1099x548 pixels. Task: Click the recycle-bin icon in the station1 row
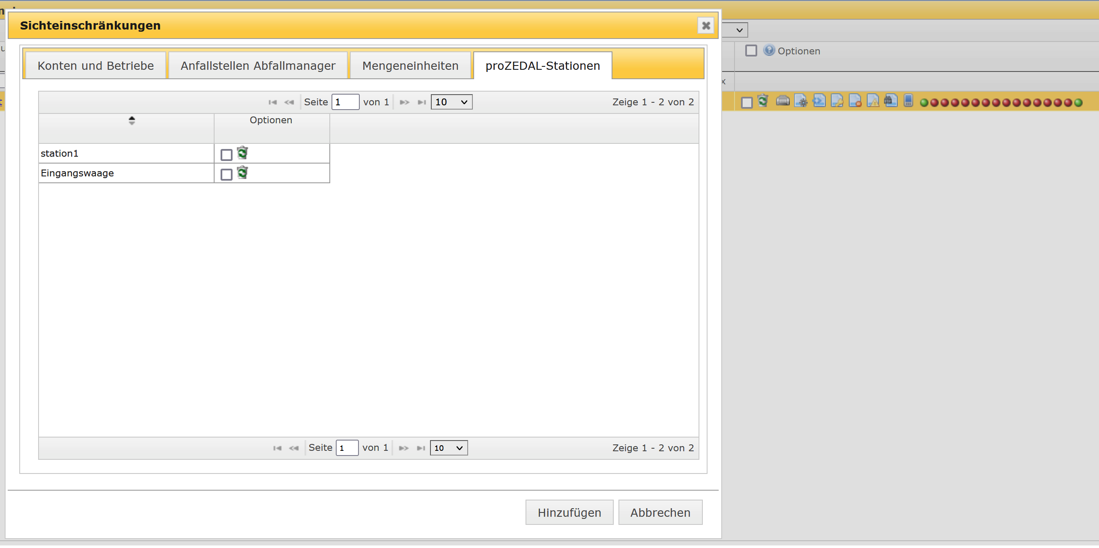click(242, 153)
